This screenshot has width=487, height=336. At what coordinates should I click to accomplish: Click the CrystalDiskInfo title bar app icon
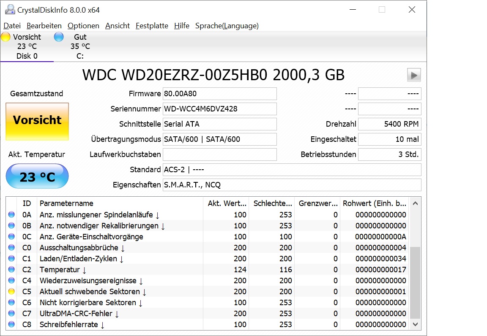[10, 10]
